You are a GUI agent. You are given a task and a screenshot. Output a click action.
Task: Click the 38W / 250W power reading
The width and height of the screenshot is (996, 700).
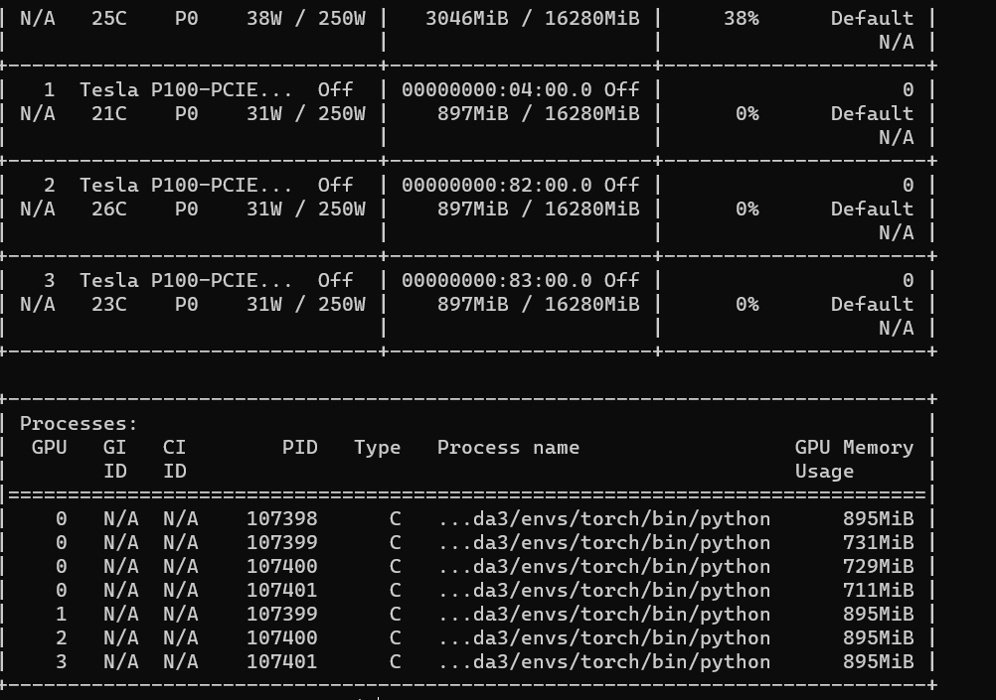click(x=305, y=18)
